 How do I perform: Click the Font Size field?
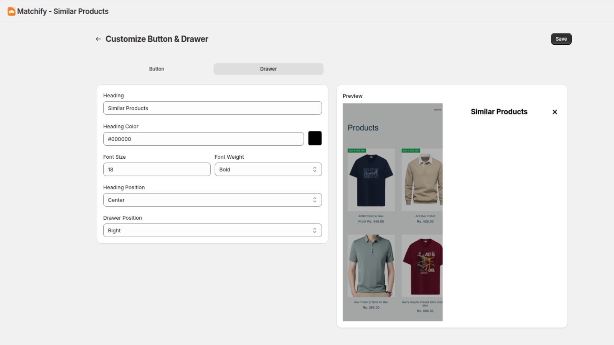tap(157, 169)
